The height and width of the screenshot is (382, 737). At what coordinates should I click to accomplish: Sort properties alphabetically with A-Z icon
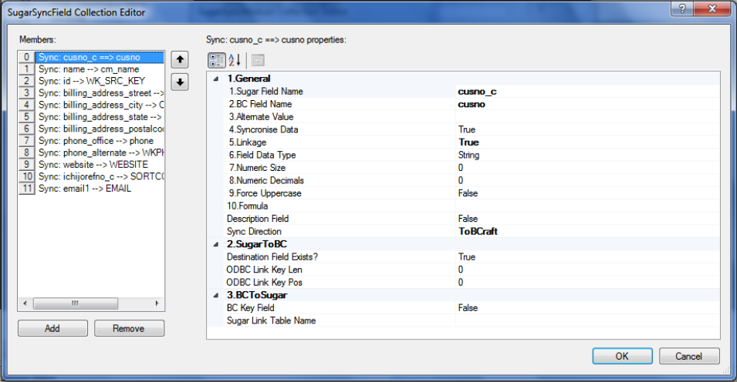tap(235, 60)
